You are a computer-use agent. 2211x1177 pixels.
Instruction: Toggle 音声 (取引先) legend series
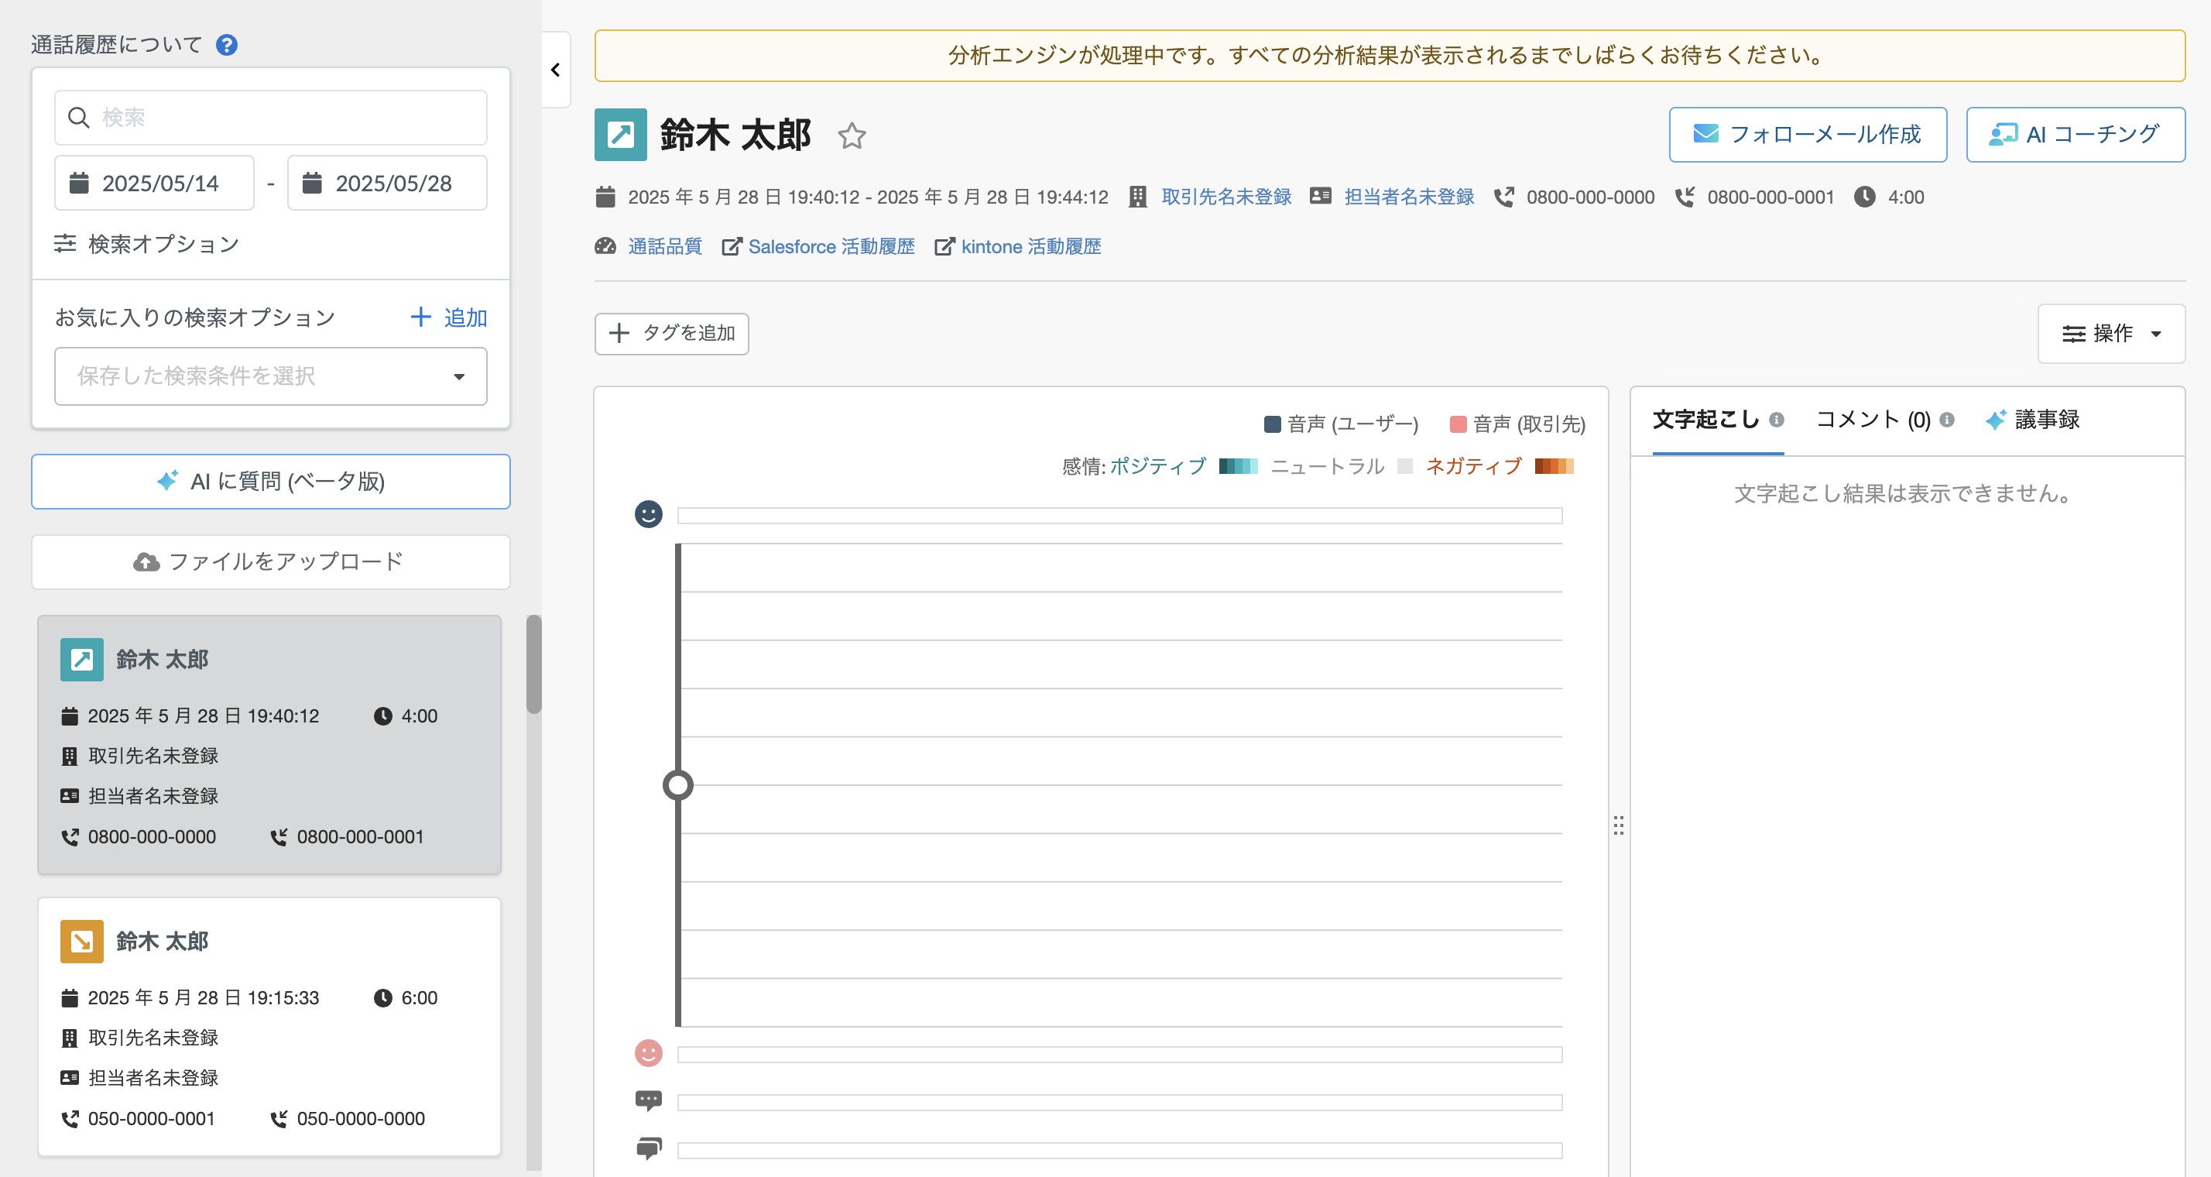[x=1517, y=424]
